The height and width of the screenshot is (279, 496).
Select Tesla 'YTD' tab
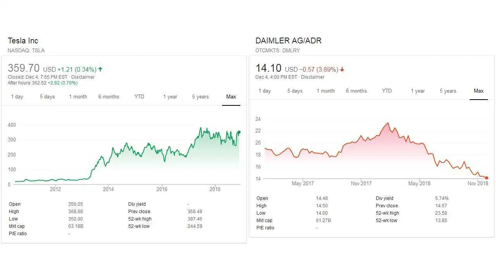point(139,96)
